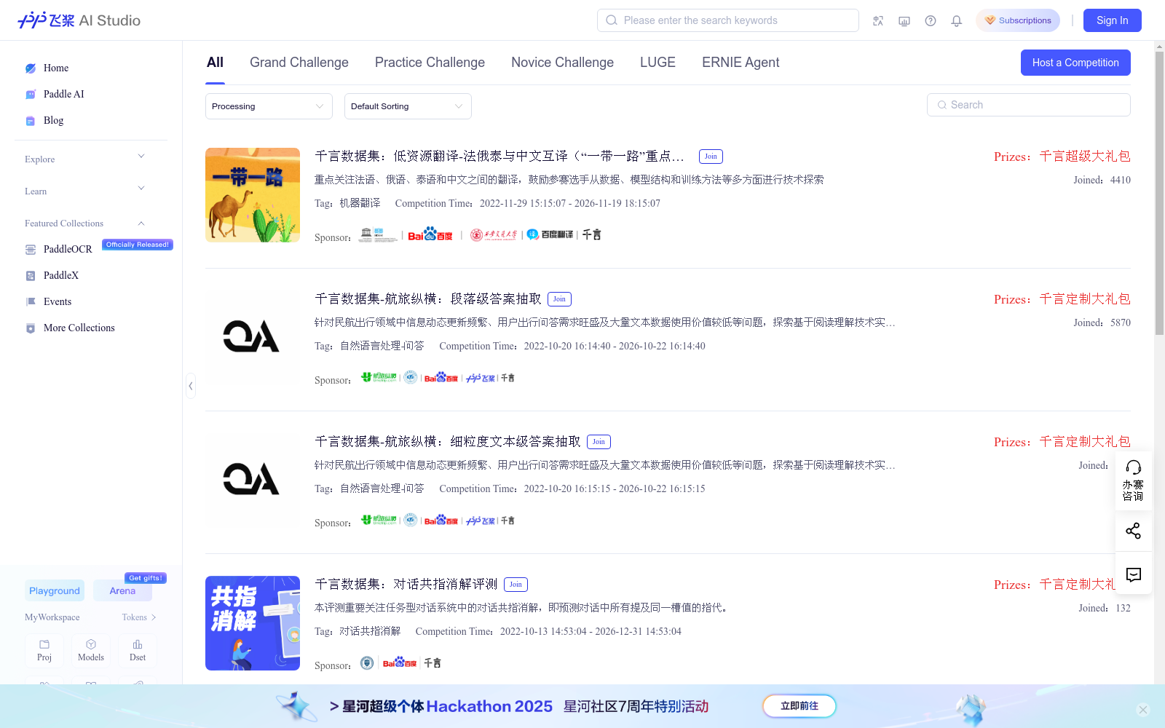Open Subscriptions button
Image resolution: width=1165 pixels, height=728 pixels.
click(1018, 20)
